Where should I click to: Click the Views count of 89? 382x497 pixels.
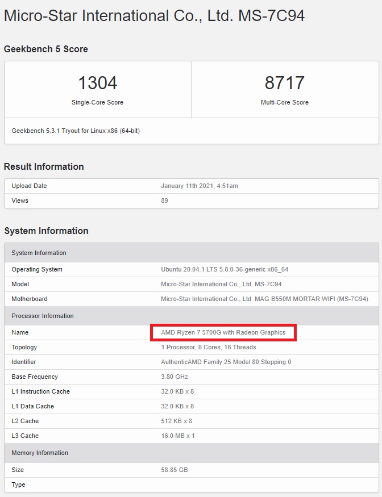pos(165,201)
